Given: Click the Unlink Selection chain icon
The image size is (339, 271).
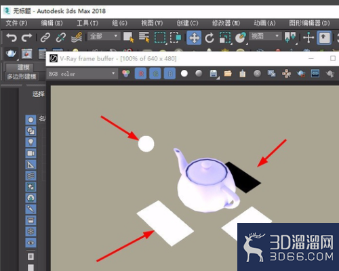Looking at the screenshot, I should (x=60, y=37).
